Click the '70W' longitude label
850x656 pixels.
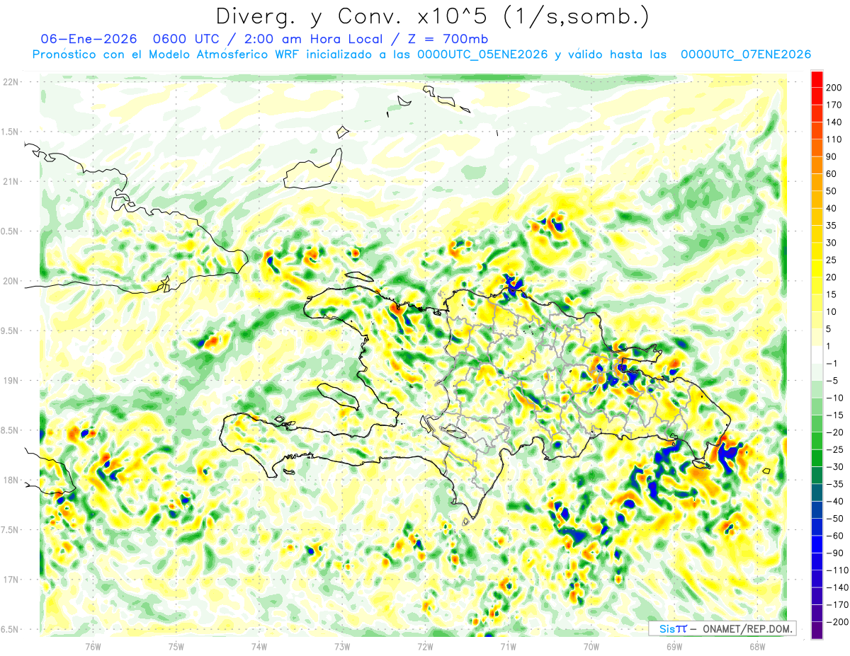tap(591, 647)
